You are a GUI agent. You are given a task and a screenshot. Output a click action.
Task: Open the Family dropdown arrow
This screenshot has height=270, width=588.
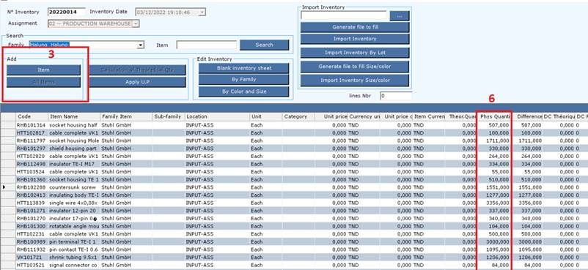[x=140, y=45]
